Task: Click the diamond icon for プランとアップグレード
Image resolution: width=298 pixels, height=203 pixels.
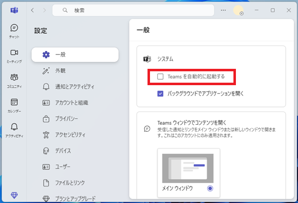Action: coord(46,199)
